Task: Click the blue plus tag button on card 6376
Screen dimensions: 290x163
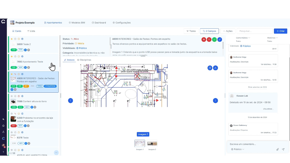Action: point(26,143)
